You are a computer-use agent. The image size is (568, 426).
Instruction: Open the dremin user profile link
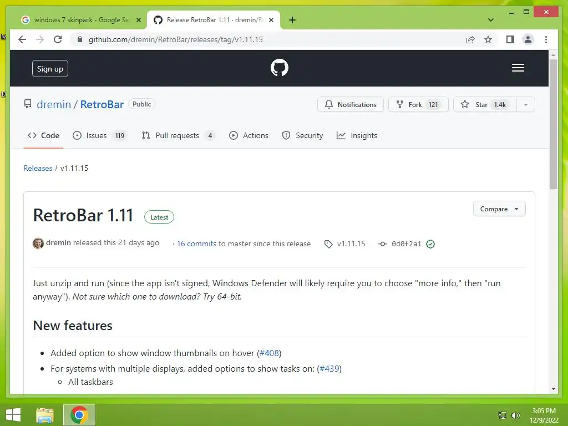pos(54,104)
